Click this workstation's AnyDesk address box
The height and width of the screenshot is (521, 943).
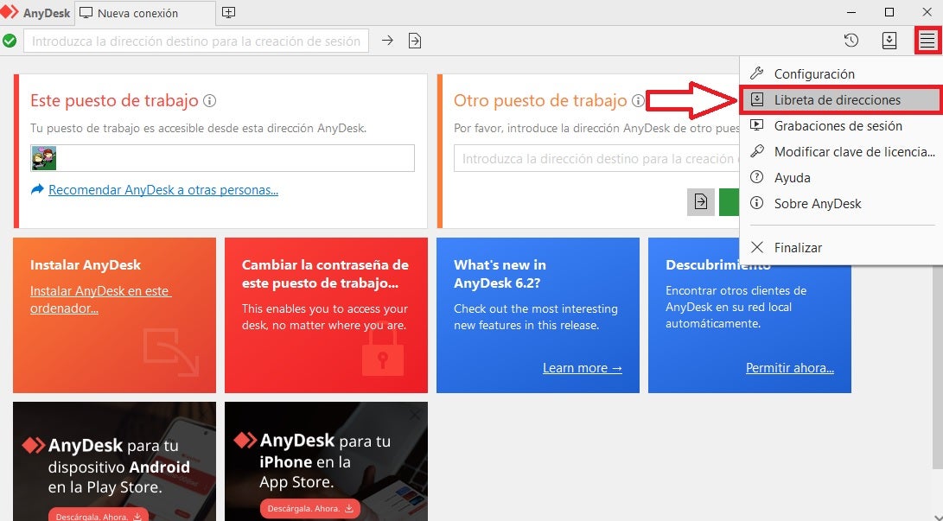222,158
